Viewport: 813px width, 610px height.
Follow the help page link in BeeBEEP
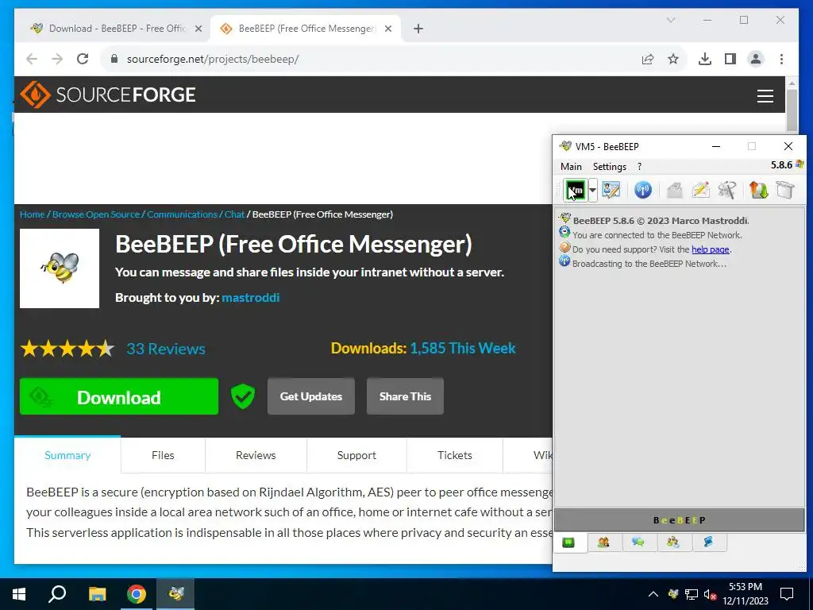pos(711,249)
